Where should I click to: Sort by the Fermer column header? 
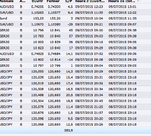53,1
